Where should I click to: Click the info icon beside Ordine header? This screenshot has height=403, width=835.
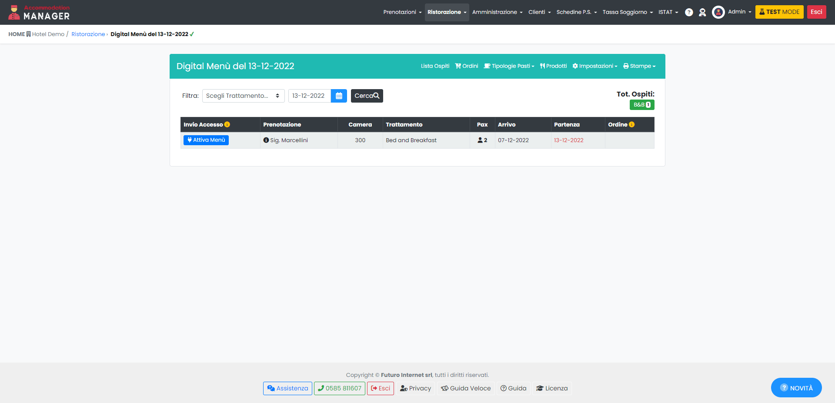tap(632, 125)
